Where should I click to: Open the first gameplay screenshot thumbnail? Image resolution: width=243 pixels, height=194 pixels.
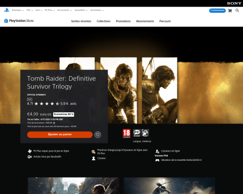pyautogui.click(x=74, y=186)
